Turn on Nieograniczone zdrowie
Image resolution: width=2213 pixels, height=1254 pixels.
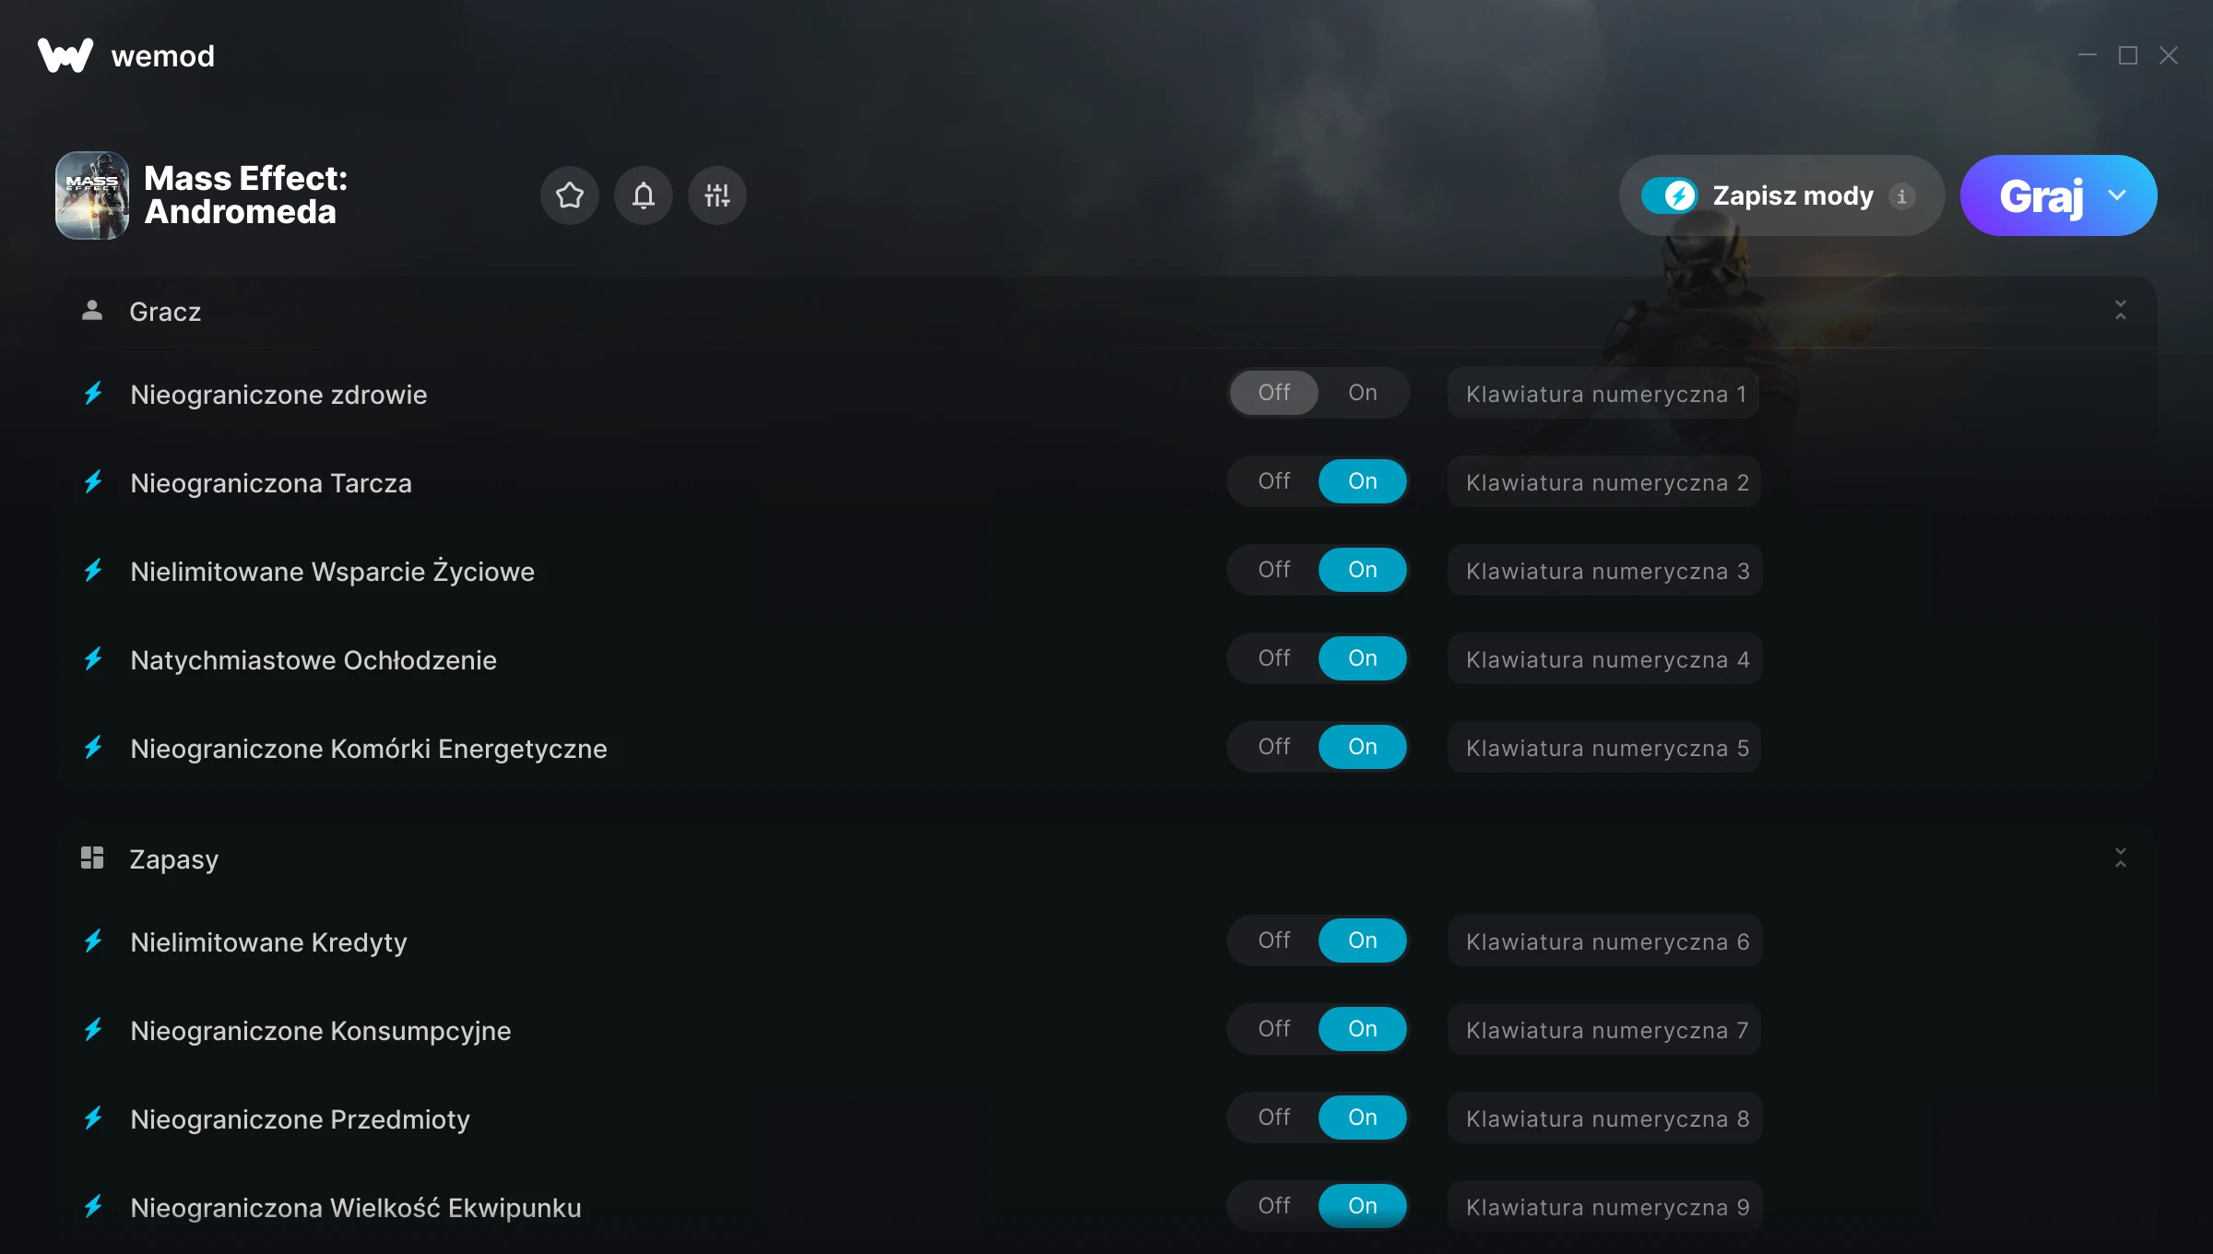1362,393
